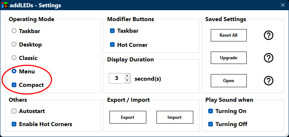The image size is (289, 137).
Task: Click the Open saved settings button
Action: 229,81
